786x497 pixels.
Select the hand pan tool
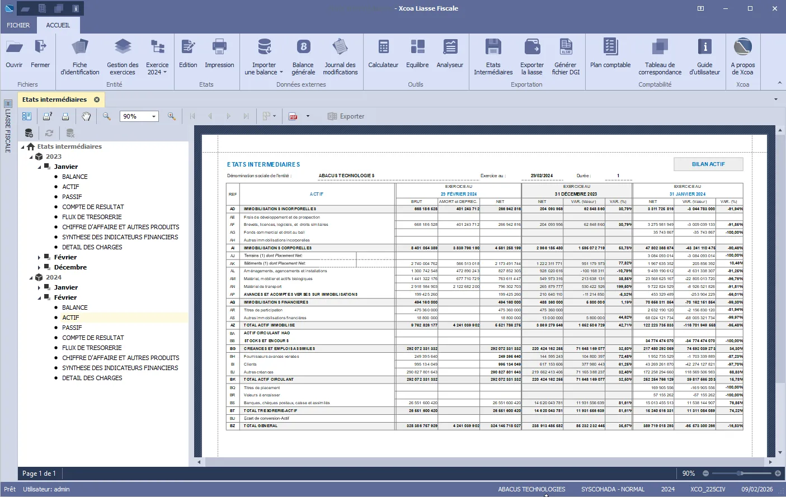[x=86, y=116]
